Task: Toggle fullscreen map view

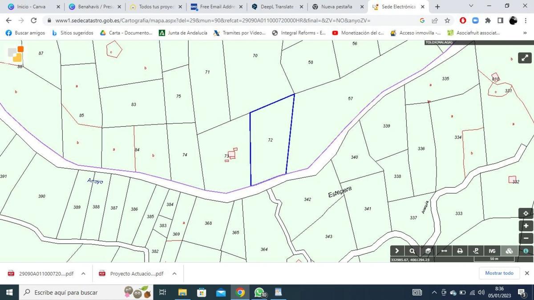Action: point(525,58)
